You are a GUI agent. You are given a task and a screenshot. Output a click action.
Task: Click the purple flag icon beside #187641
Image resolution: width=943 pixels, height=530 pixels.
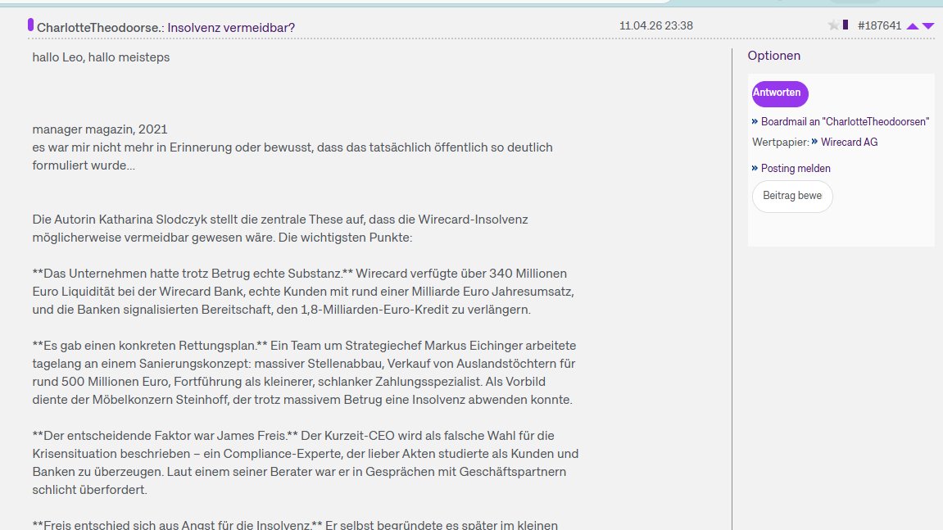(845, 25)
